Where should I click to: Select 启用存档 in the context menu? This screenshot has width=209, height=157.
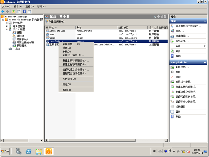[70, 44]
